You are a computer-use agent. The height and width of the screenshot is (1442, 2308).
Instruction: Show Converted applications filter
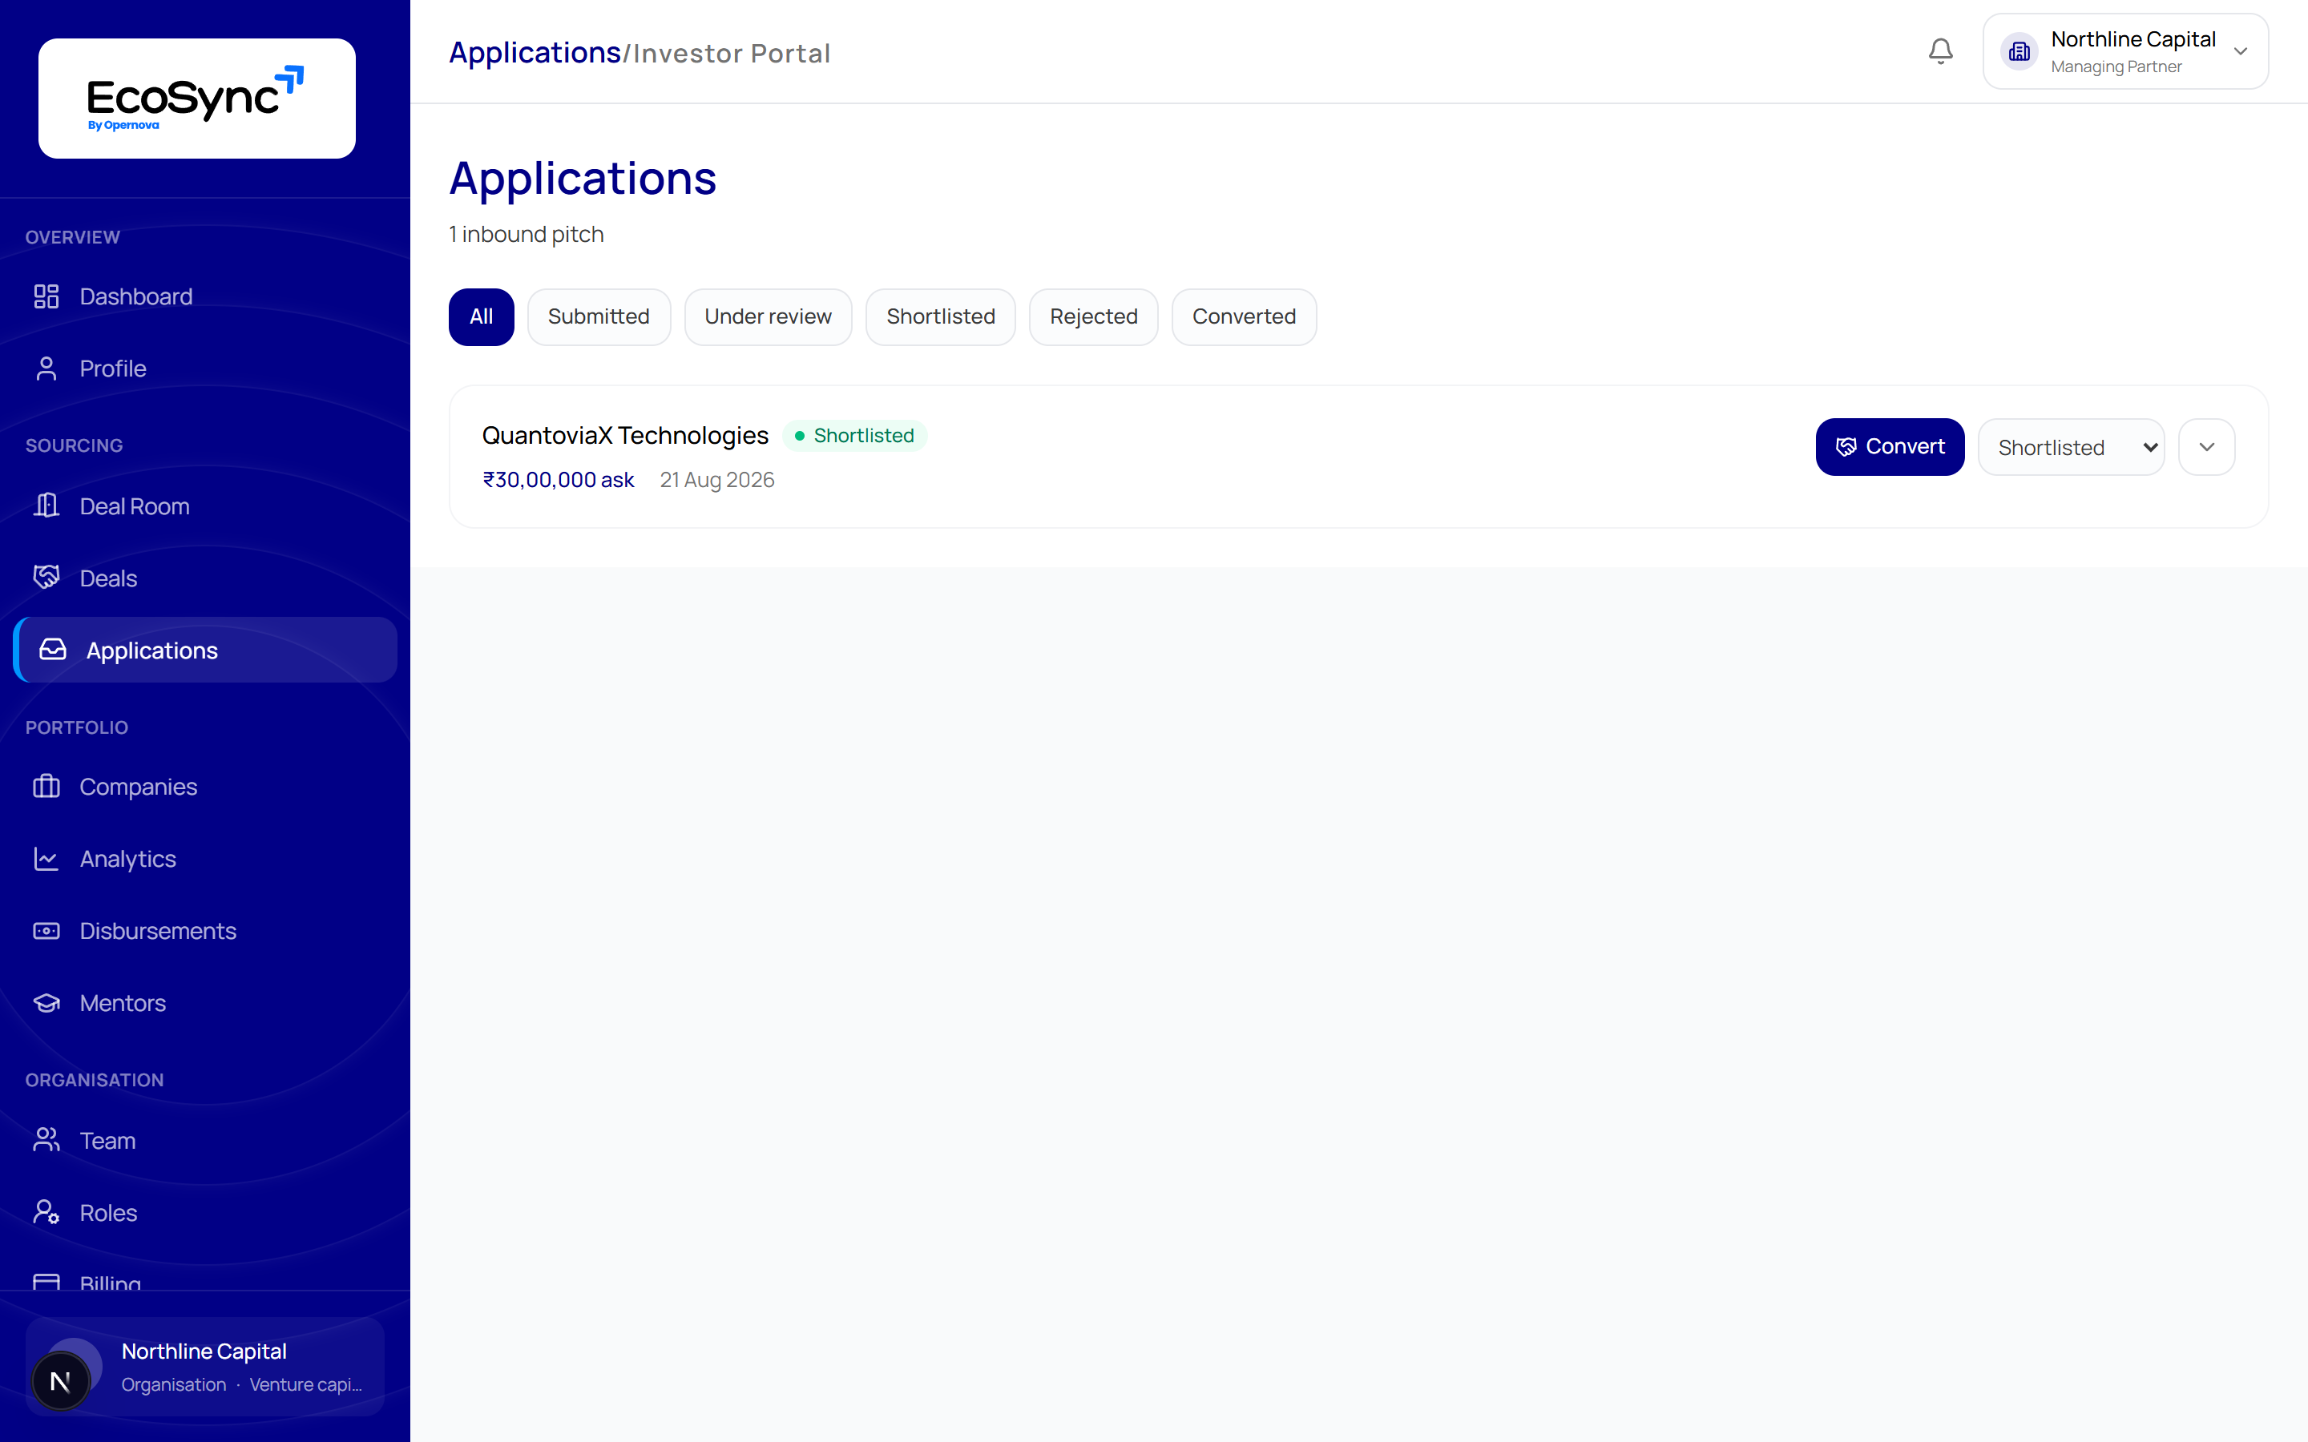[1244, 316]
